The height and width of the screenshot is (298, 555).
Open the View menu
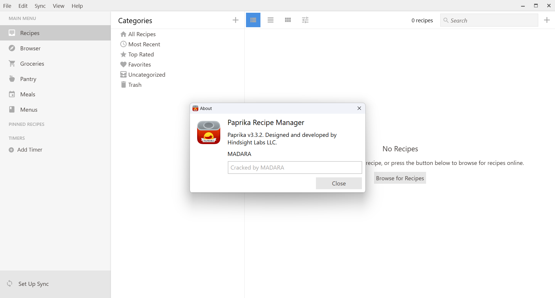(58, 6)
